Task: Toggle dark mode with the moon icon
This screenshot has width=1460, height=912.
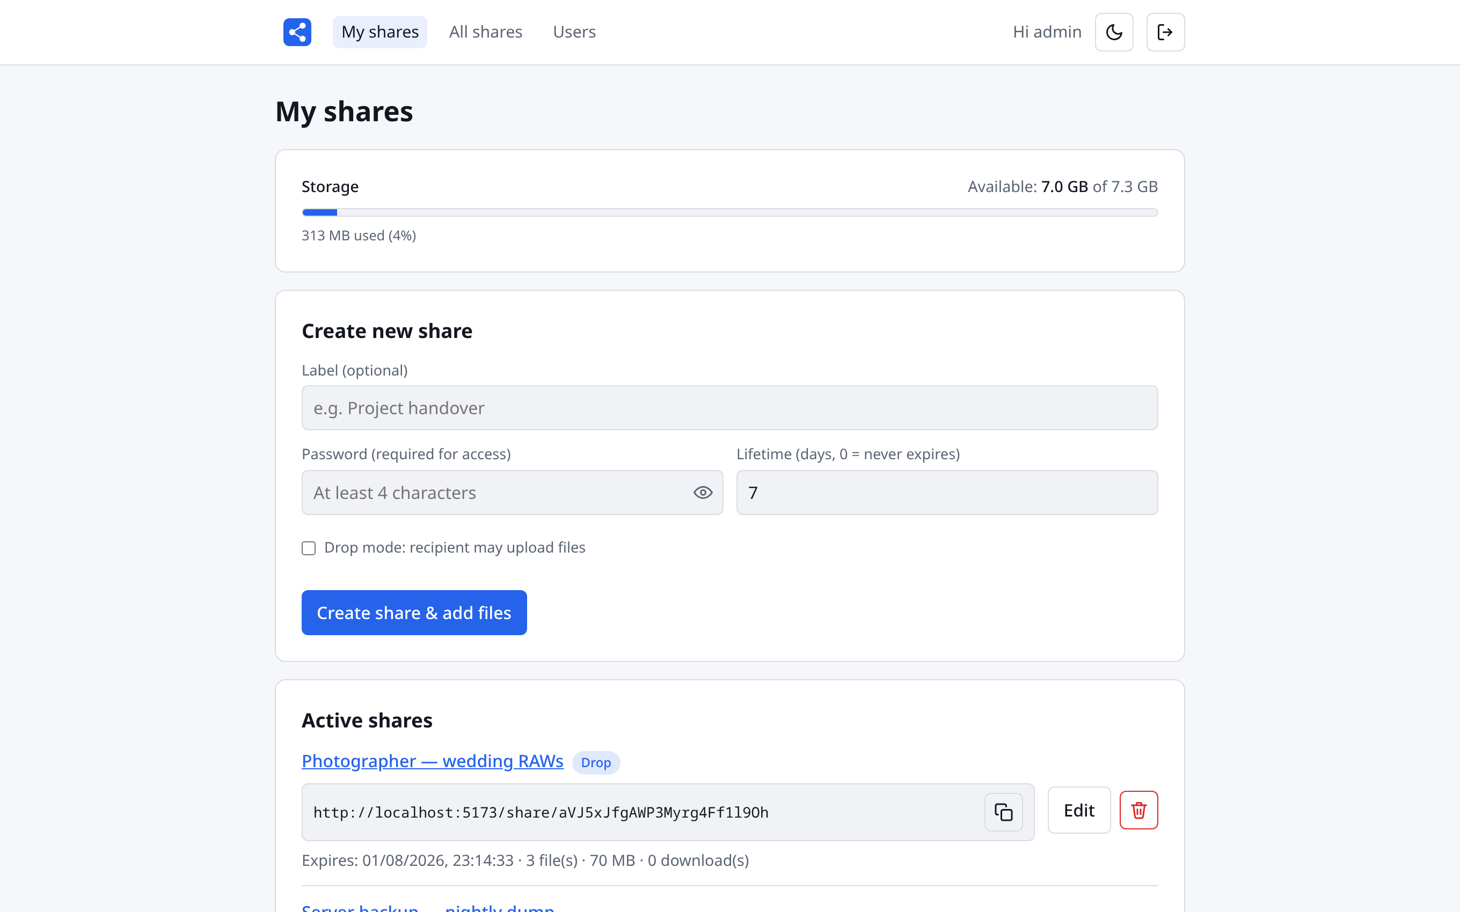Action: point(1114,32)
